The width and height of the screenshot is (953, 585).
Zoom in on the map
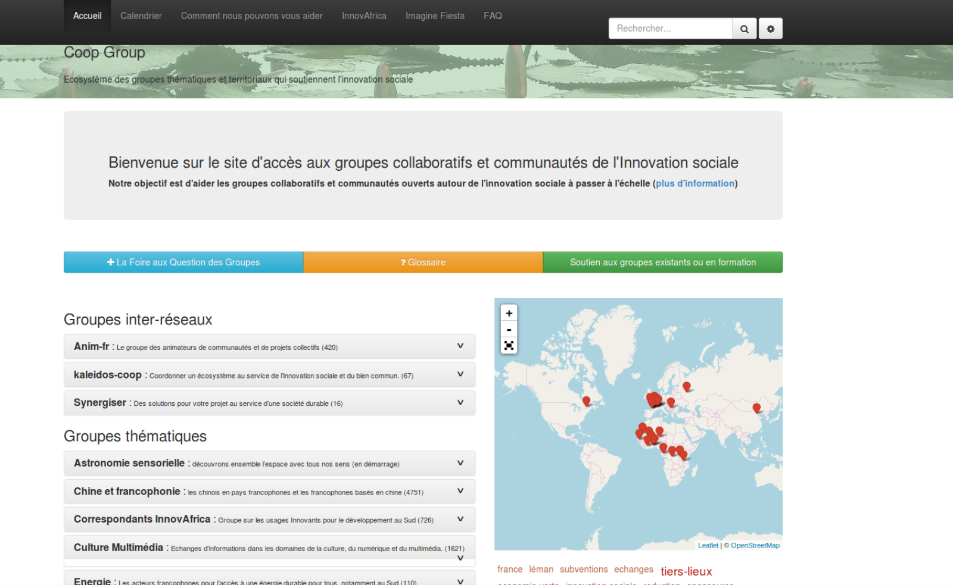click(509, 313)
